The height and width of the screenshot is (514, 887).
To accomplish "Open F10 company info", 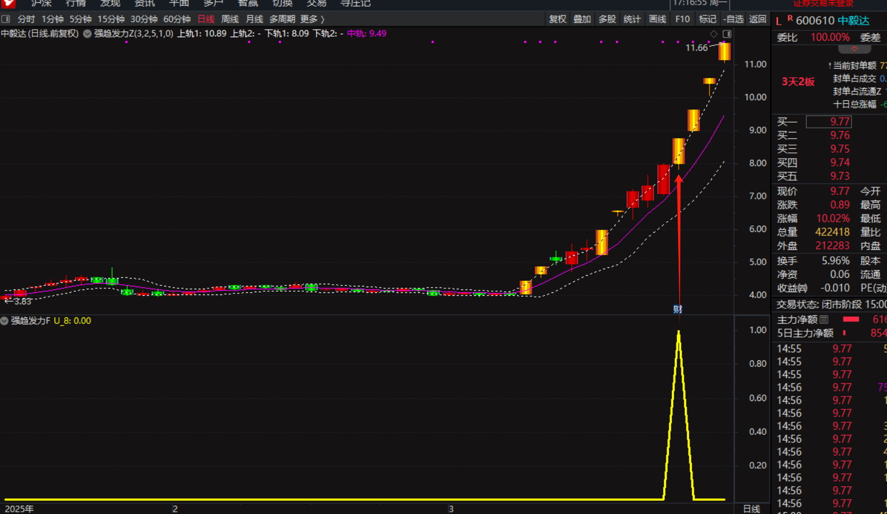I will (682, 19).
